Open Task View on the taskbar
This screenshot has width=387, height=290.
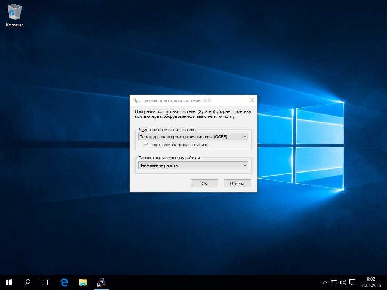45,282
